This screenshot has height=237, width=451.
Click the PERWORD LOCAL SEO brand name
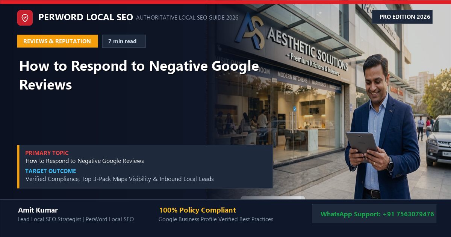(86, 17)
